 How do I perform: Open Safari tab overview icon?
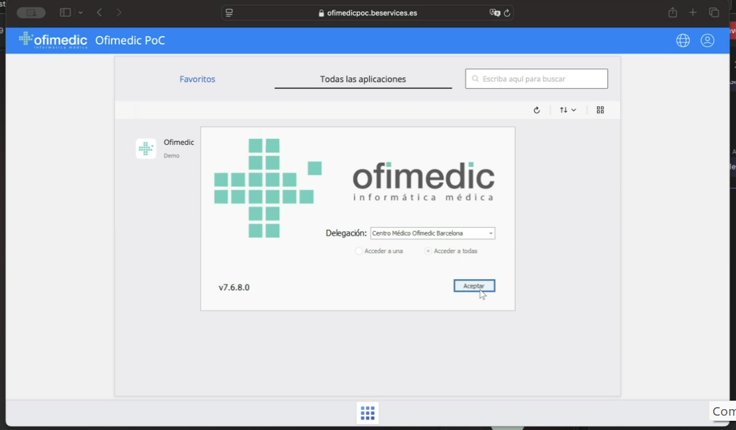[x=714, y=13]
